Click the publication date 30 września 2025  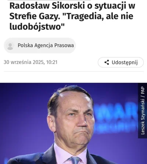point(24,62)
